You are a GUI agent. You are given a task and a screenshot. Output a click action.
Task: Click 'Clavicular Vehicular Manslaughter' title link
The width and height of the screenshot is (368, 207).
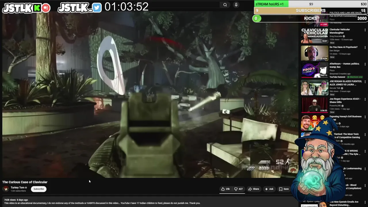tap(340, 31)
